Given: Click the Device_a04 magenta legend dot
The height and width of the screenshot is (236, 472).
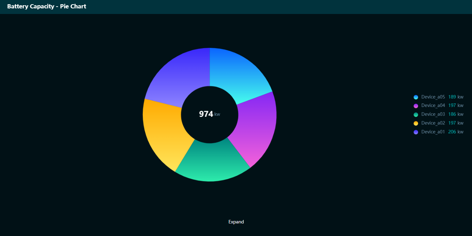Looking at the screenshot, I should click(x=416, y=106).
